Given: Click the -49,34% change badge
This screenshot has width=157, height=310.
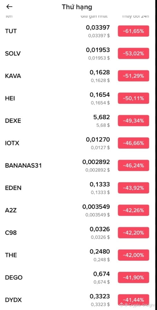Looking at the screenshot, I should [x=134, y=121].
